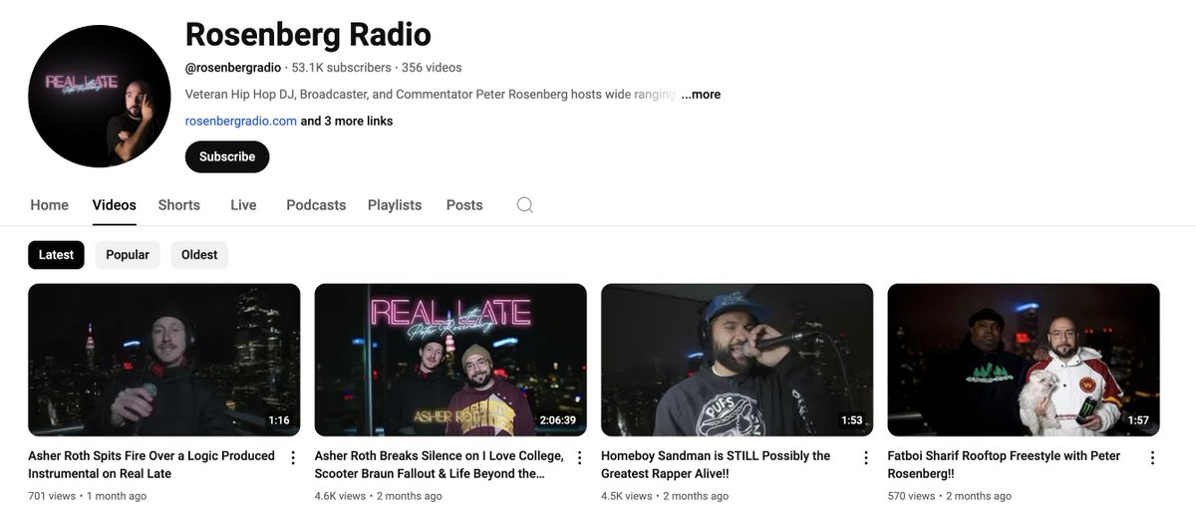
Task: Play the 1:53 Homeboy Sandman thumbnail
Action: coord(738,360)
